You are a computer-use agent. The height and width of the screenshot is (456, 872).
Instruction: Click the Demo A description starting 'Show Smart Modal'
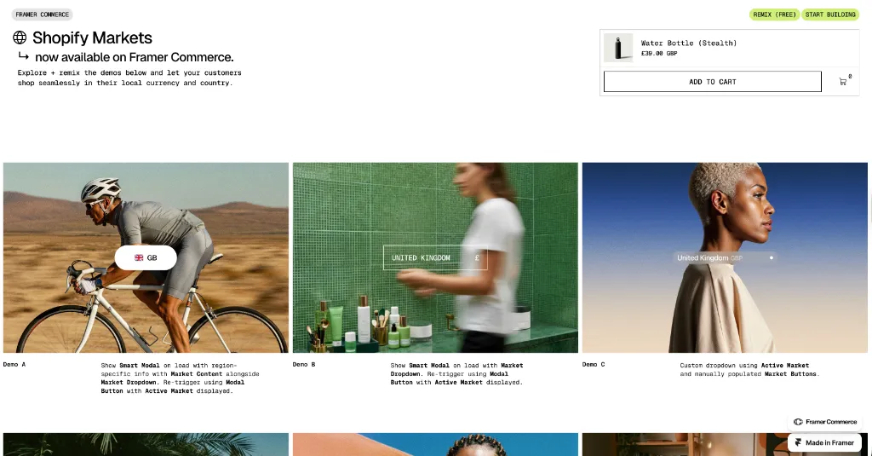(180, 378)
